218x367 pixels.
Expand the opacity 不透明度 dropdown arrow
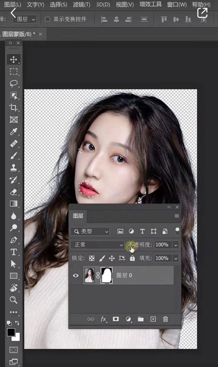click(x=176, y=245)
